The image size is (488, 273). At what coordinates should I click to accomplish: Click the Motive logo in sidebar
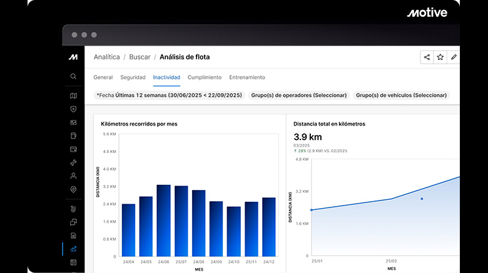[x=73, y=57]
